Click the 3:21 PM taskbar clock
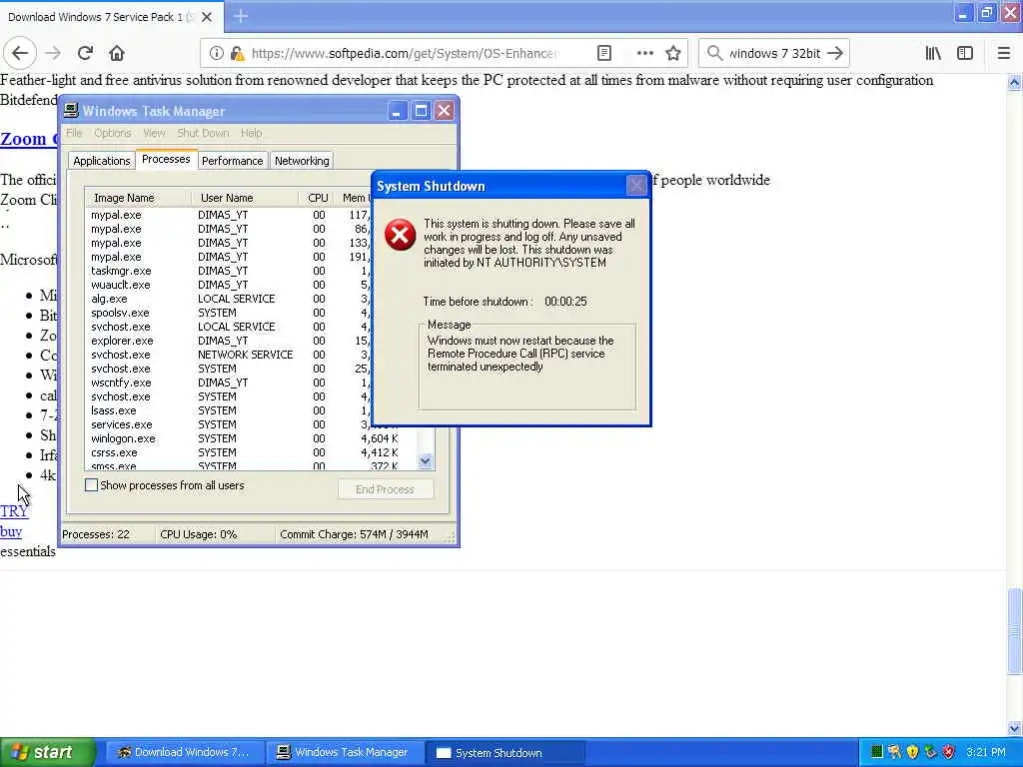 (x=986, y=752)
